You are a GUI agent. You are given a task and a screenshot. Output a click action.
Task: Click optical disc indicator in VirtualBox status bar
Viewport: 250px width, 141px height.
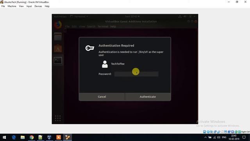pyautogui.click(x=208, y=132)
